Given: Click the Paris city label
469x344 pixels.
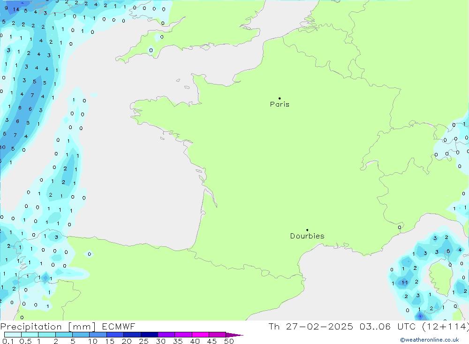Looking at the screenshot, I should (x=280, y=104).
